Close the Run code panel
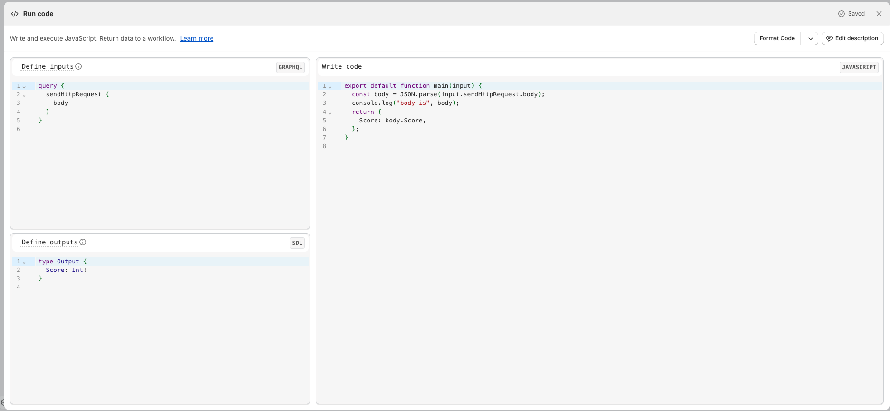The image size is (890, 411). (x=879, y=14)
